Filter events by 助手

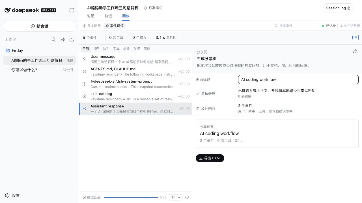106,49
